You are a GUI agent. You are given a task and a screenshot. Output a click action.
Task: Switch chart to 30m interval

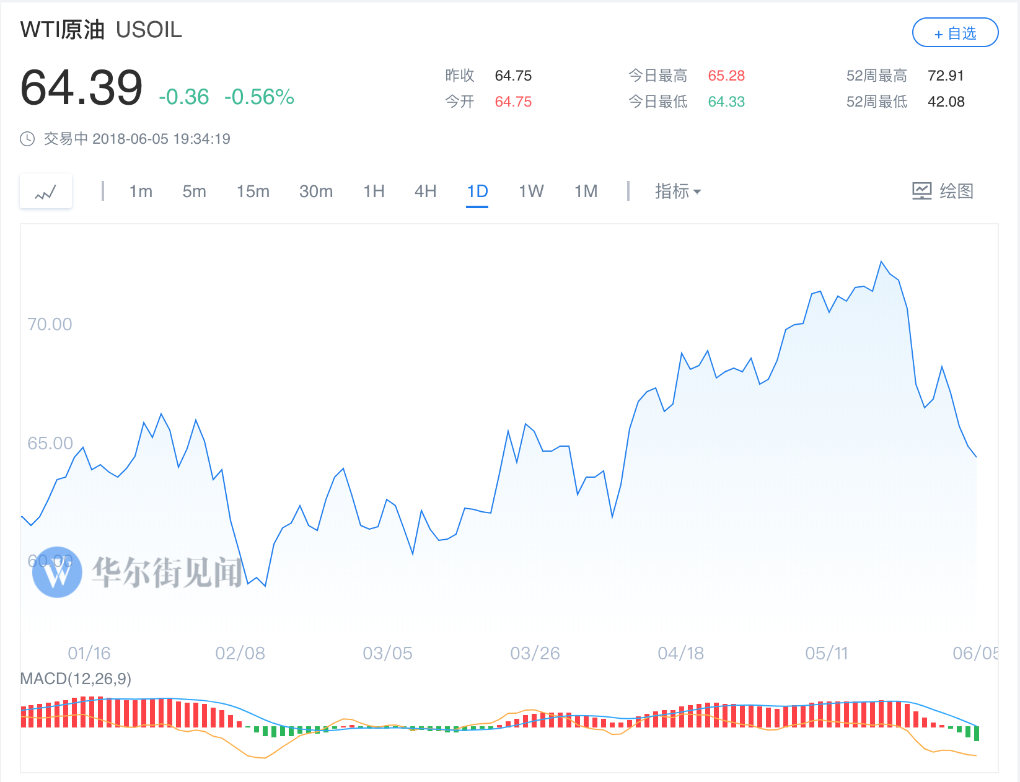[x=315, y=191]
